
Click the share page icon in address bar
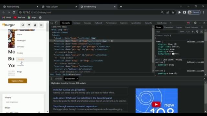click(168, 12)
